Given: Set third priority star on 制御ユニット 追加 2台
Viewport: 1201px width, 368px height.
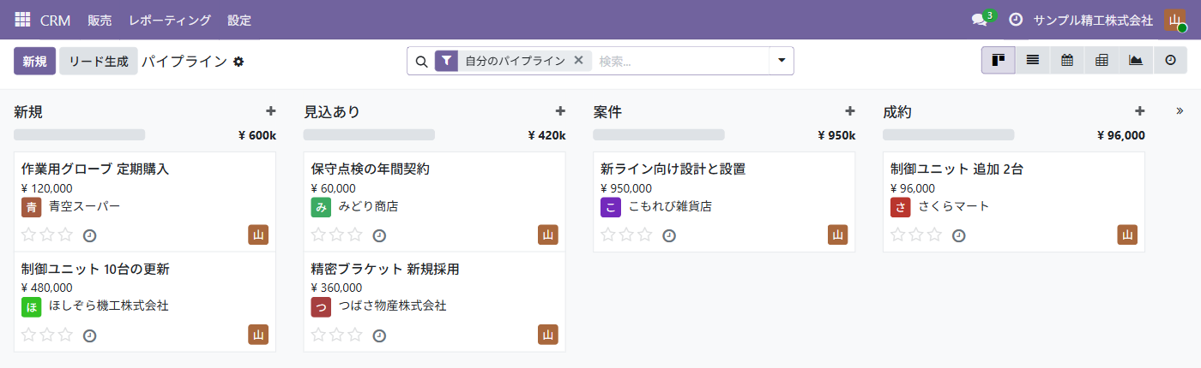Looking at the screenshot, I should coord(934,235).
